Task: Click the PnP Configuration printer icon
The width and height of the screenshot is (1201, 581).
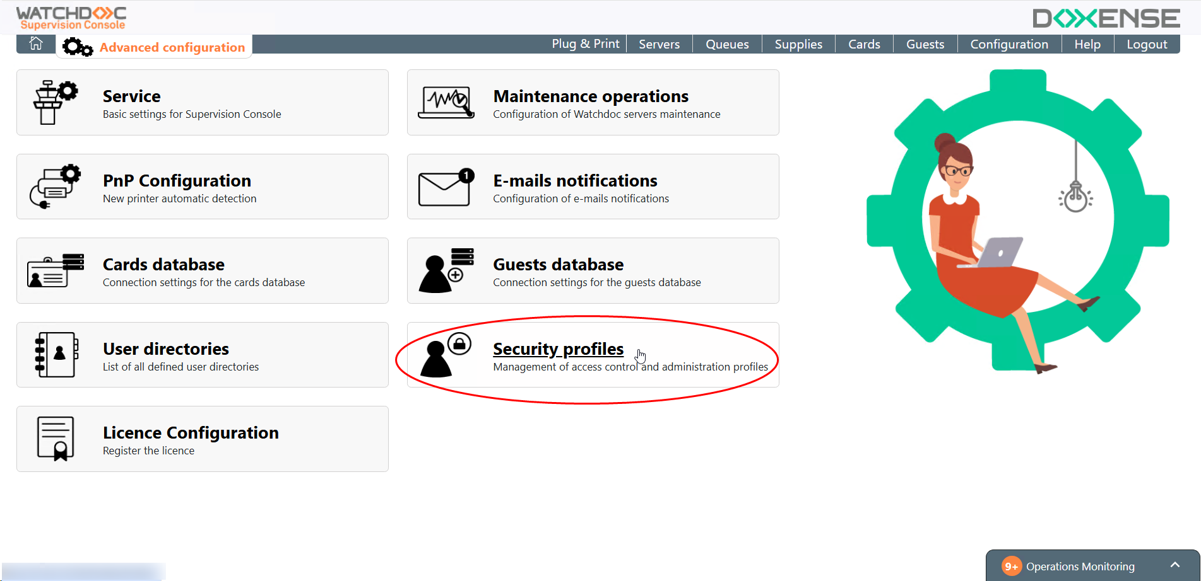Action: click(55, 187)
